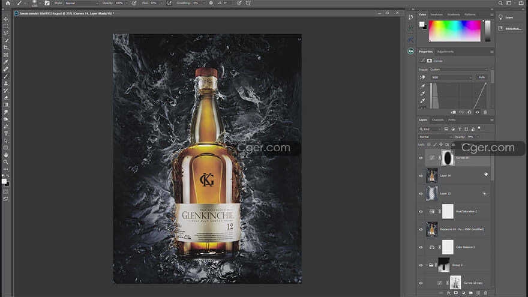Open the smoothing options gear
528x297 pixels.
(211, 3)
